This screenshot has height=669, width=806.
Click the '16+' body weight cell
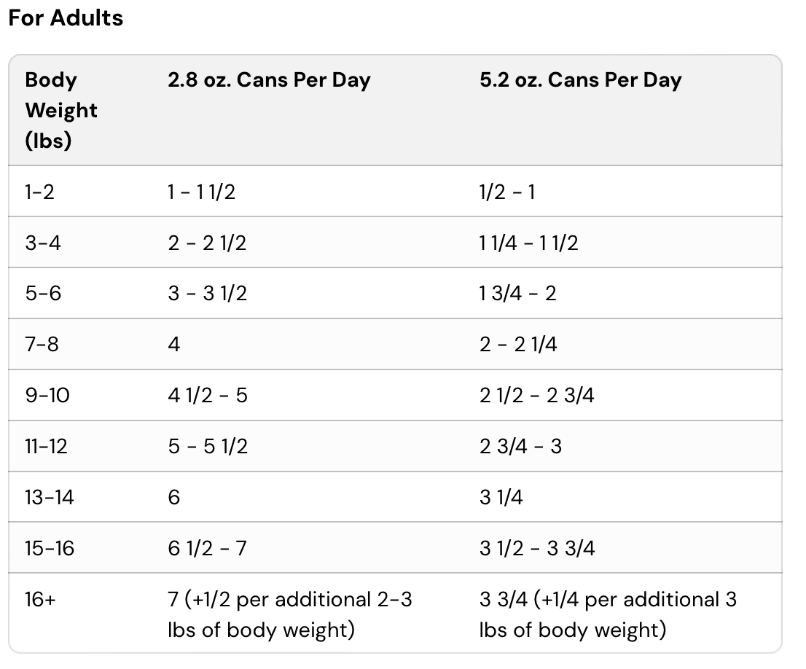click(x=40, y=600)
